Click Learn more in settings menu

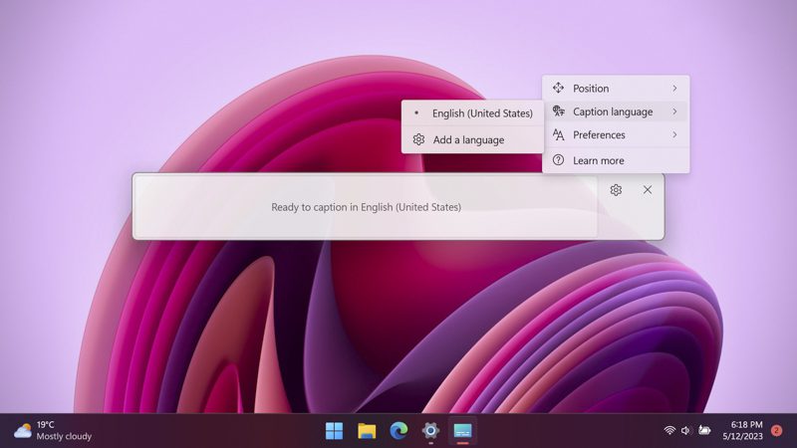(x=616, y=160)
